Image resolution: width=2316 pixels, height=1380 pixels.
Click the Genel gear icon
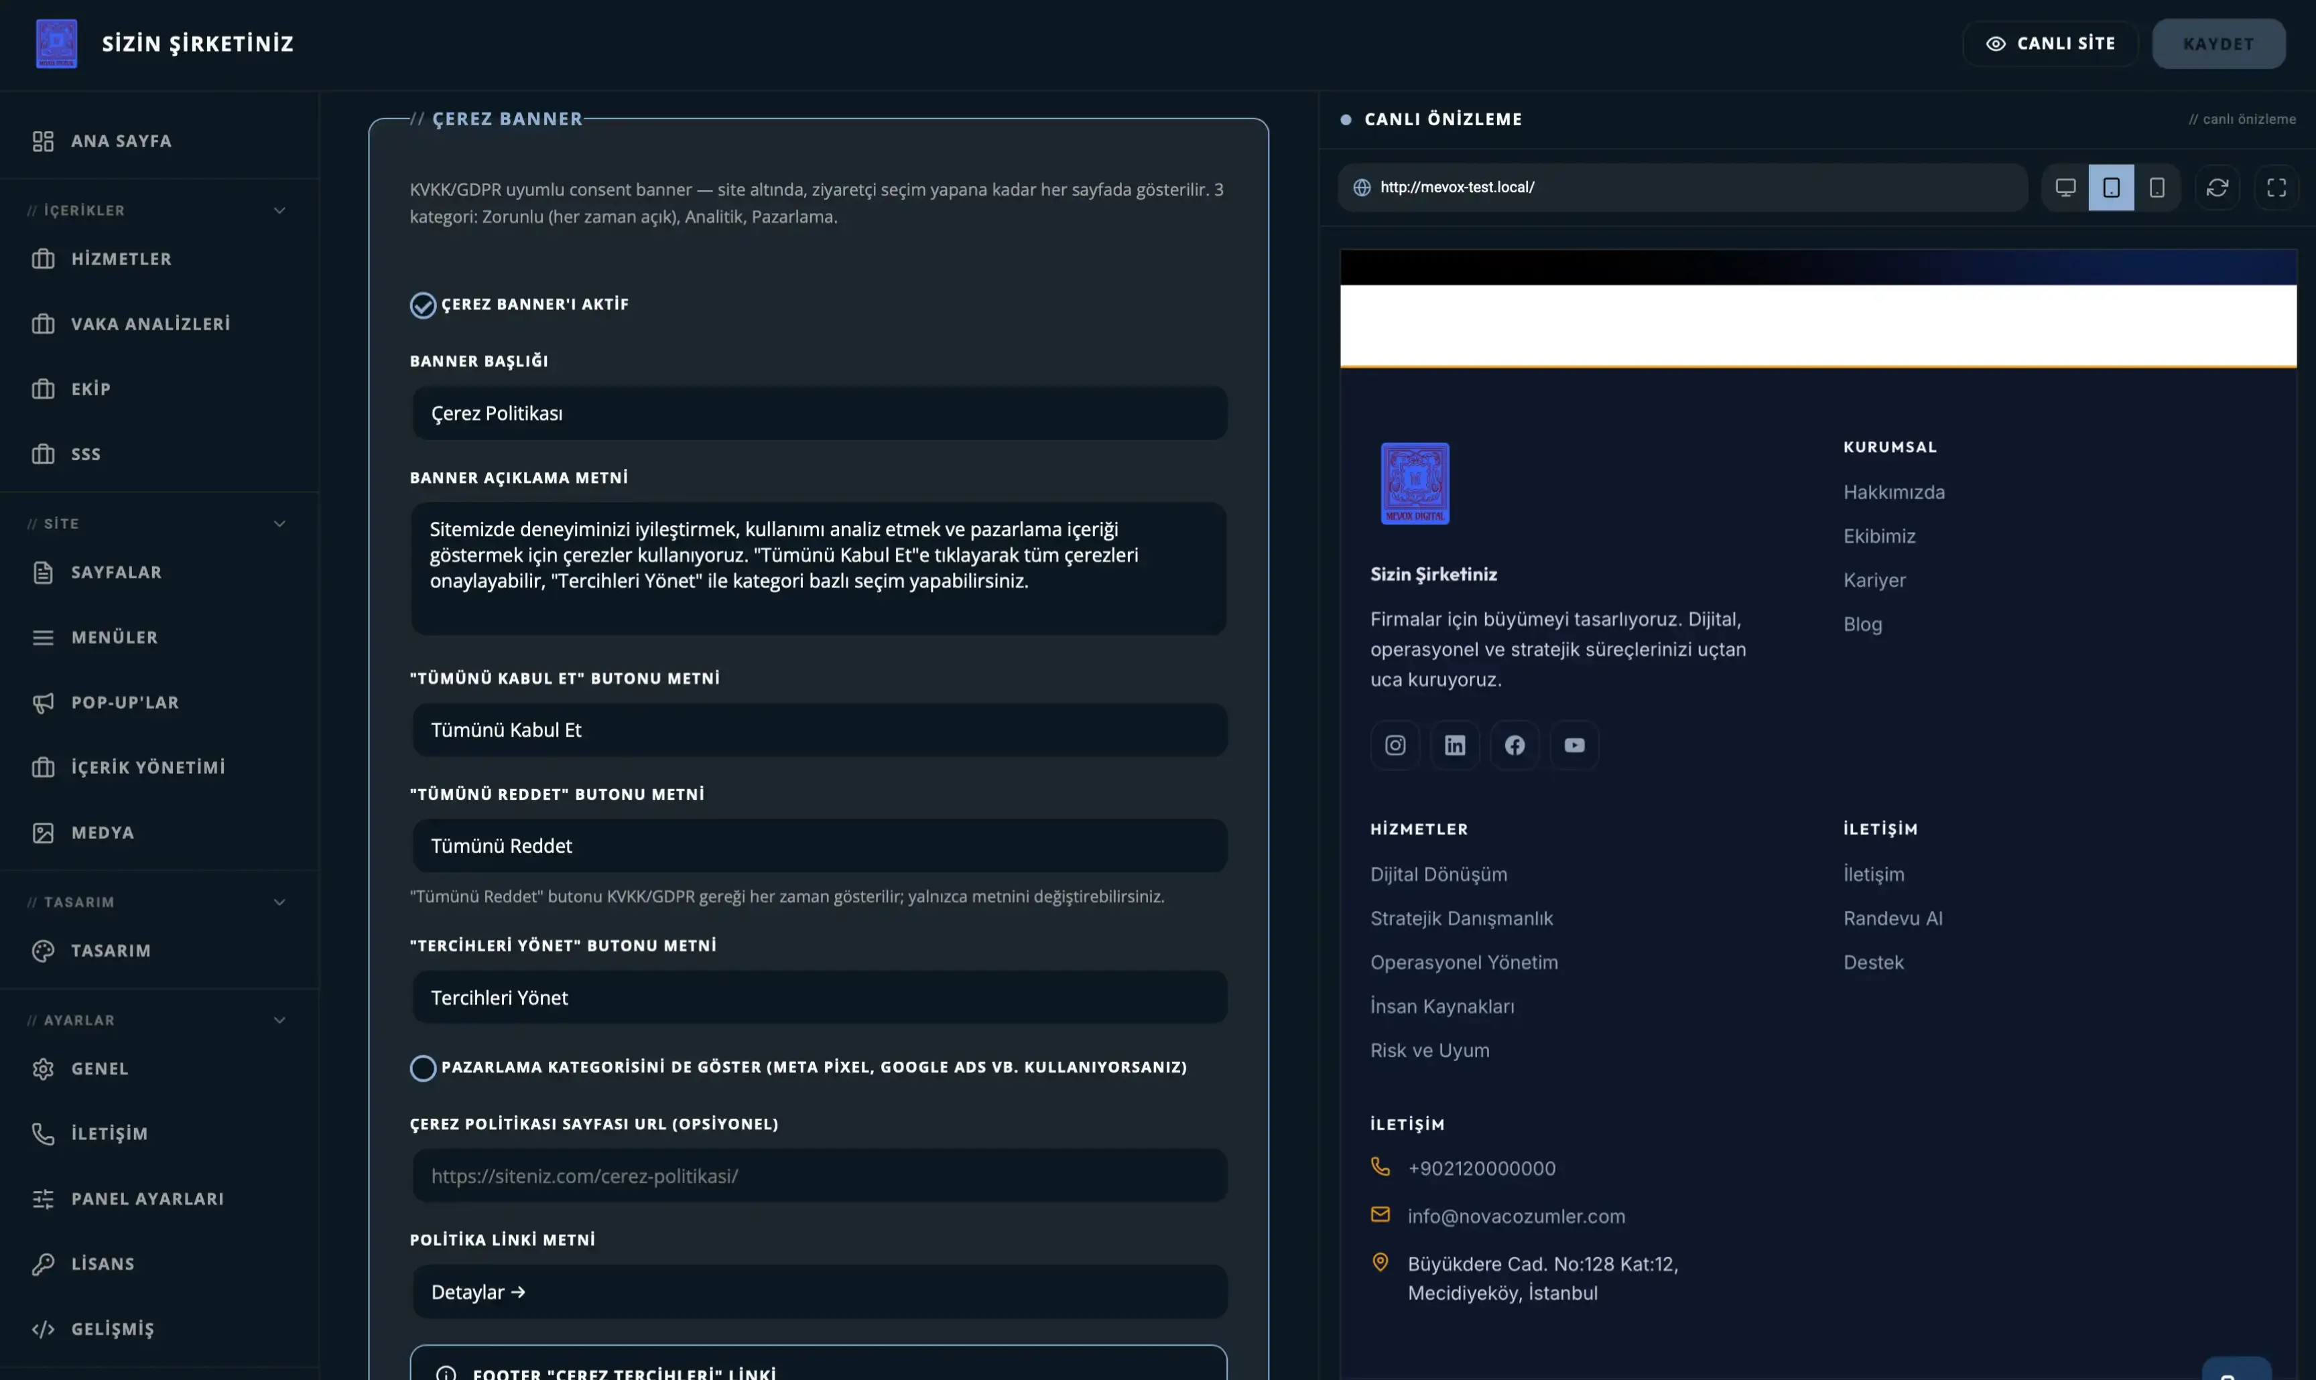(x=43, y=1069)
